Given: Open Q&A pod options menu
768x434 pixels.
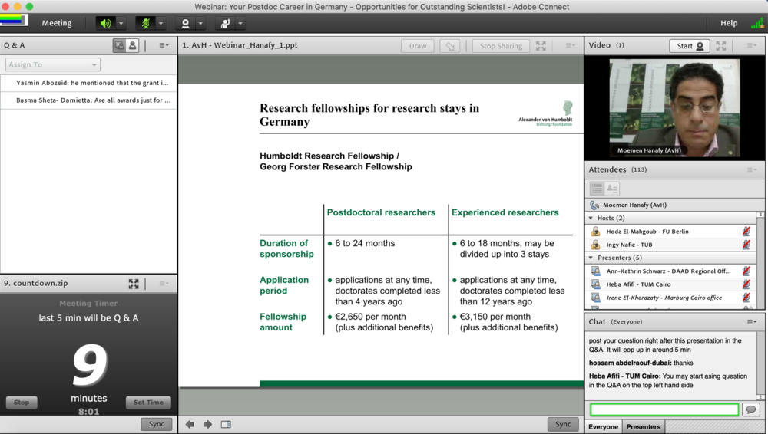Looking at the screenshot, I should coord(164,45).
